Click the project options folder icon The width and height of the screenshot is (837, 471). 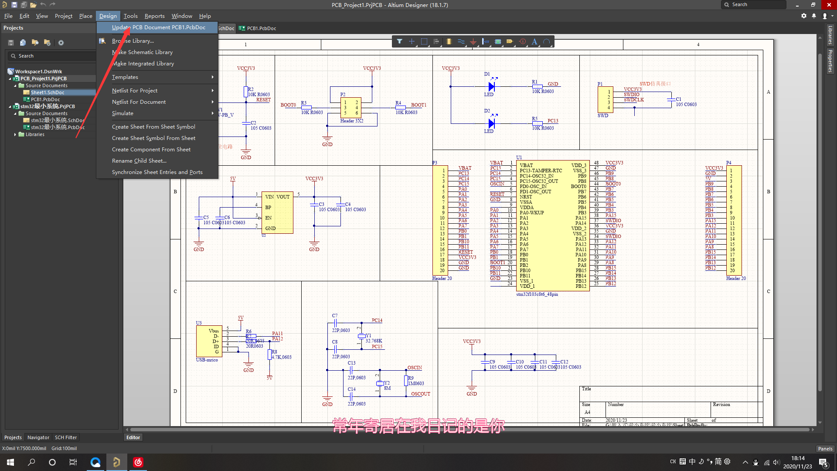47,43
